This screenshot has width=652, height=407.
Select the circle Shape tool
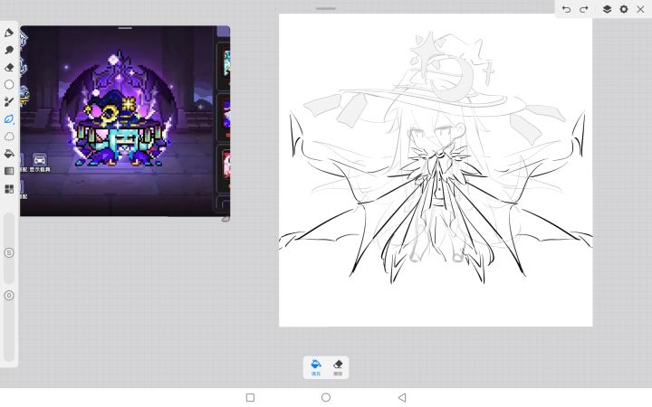pyautogui.click(x=9, y=84)
